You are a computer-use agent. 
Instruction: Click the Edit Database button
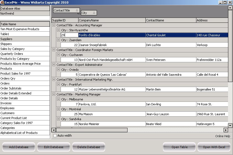54,147
